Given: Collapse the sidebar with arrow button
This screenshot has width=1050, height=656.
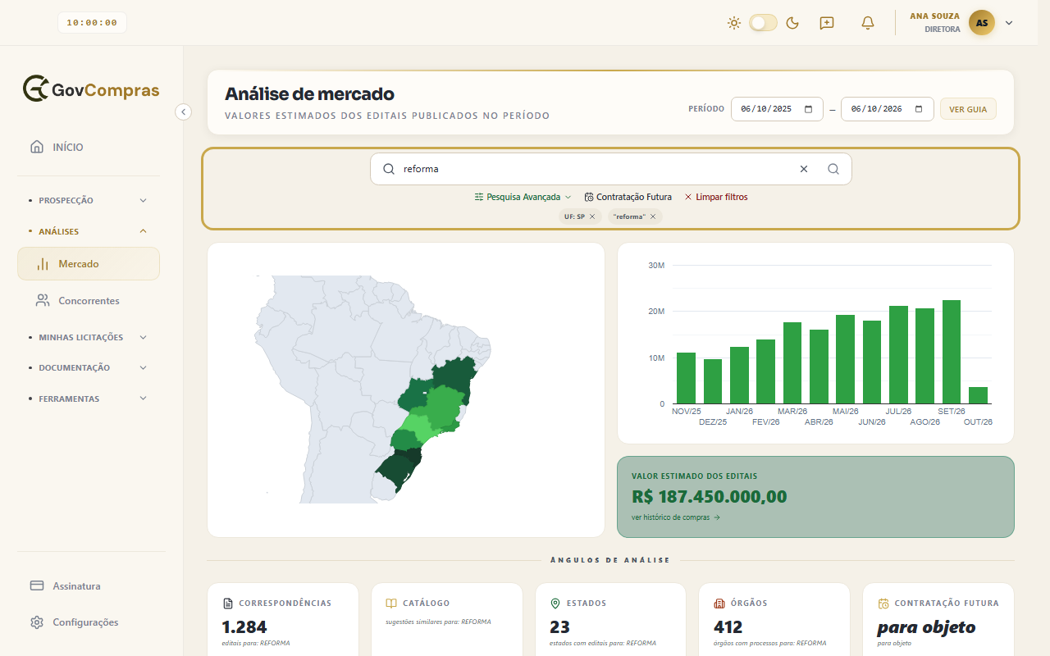Looking at the screenshot, I should click(x=184, y=112).
